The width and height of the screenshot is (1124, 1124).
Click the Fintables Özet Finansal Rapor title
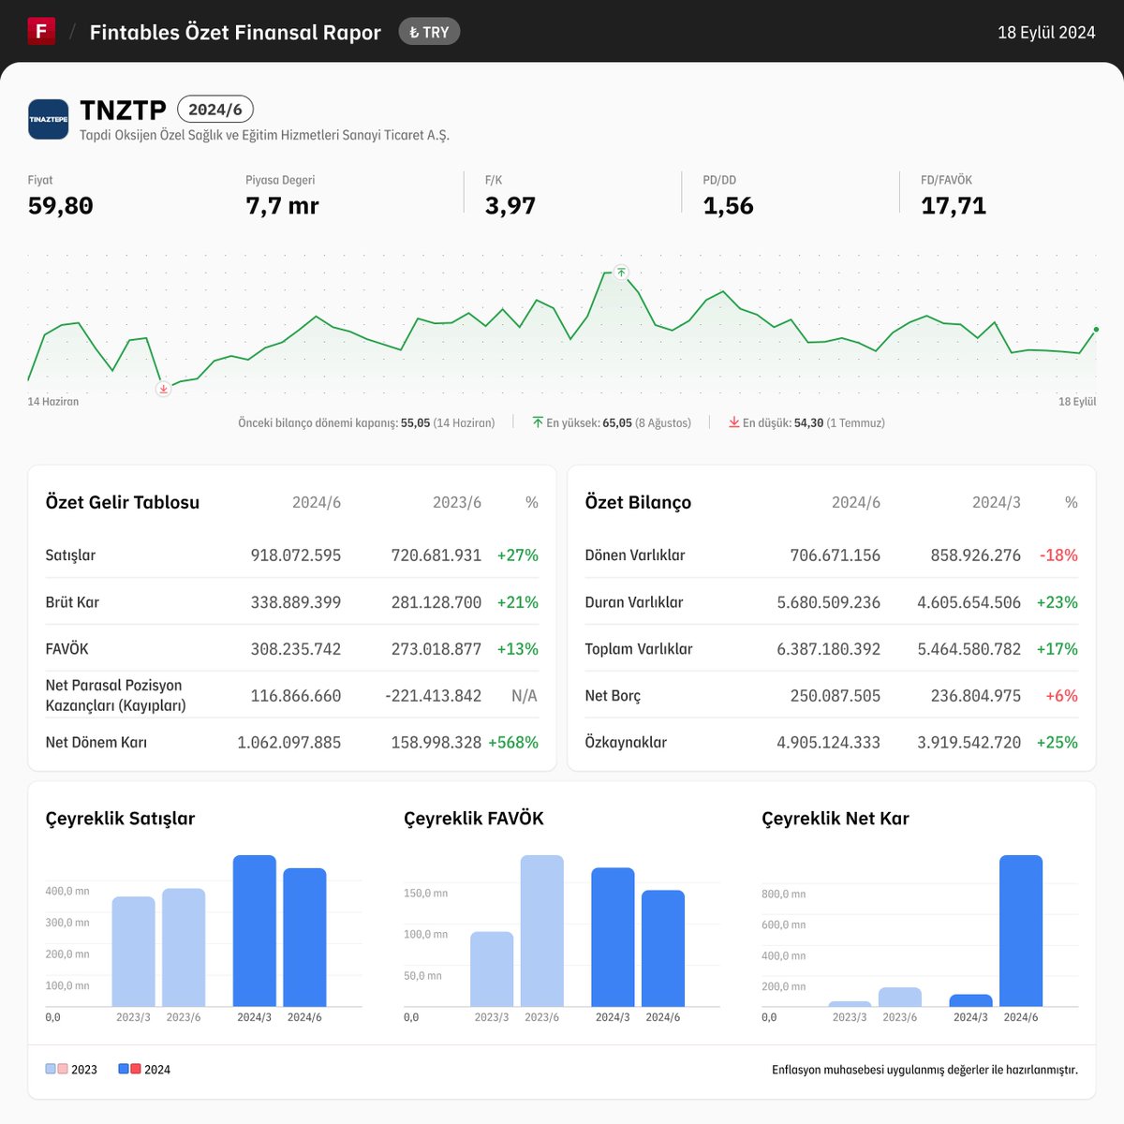[234, 31]
